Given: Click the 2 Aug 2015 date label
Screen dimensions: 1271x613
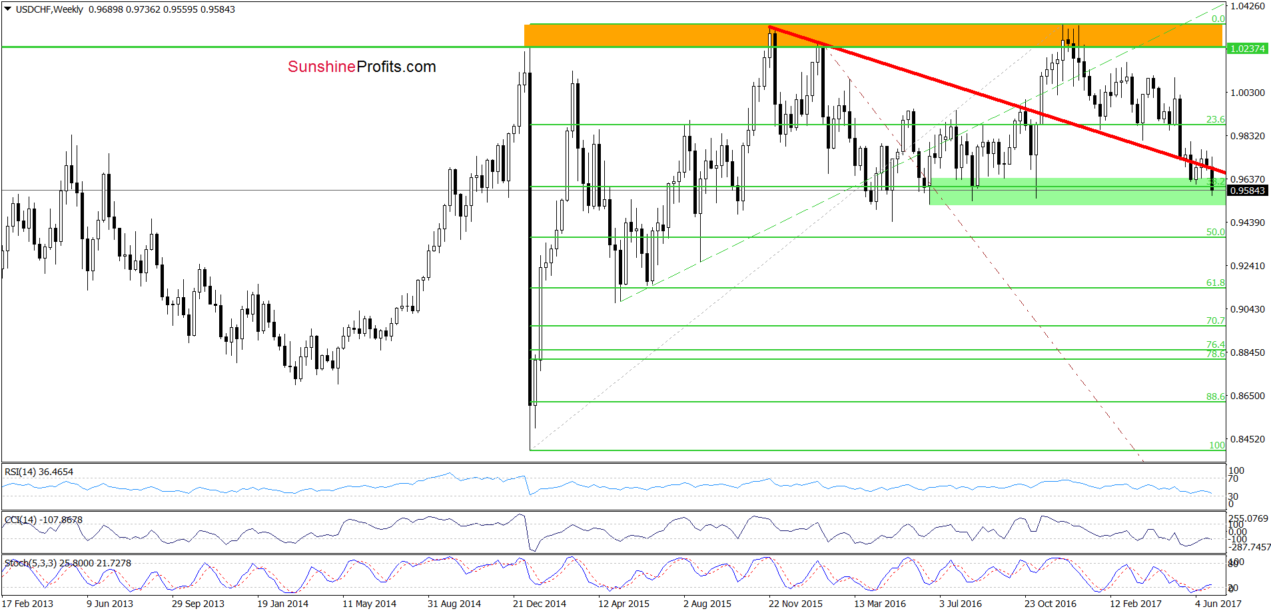Looking at the screenshot, I should [707, 604].
